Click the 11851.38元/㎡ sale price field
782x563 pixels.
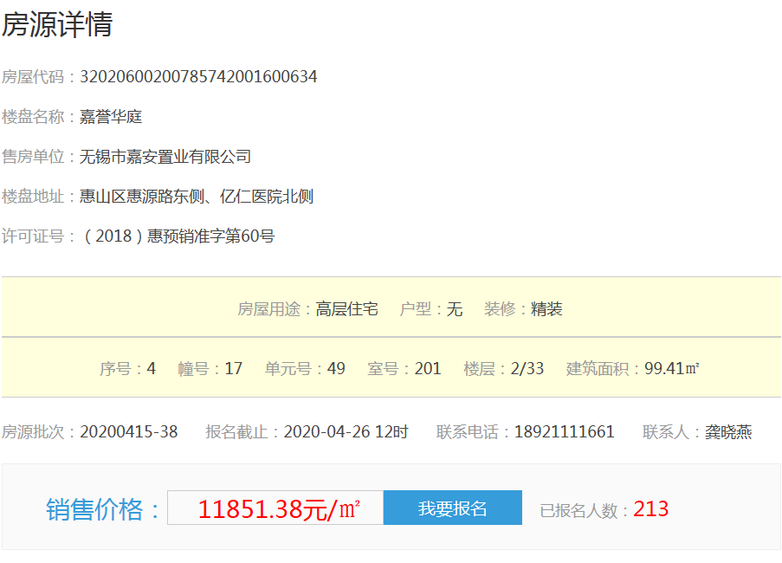click(x=275, y=508)
